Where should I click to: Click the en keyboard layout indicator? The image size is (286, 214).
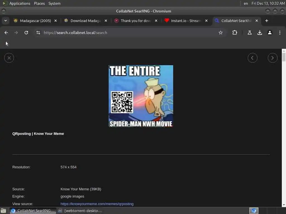(246, 3)
